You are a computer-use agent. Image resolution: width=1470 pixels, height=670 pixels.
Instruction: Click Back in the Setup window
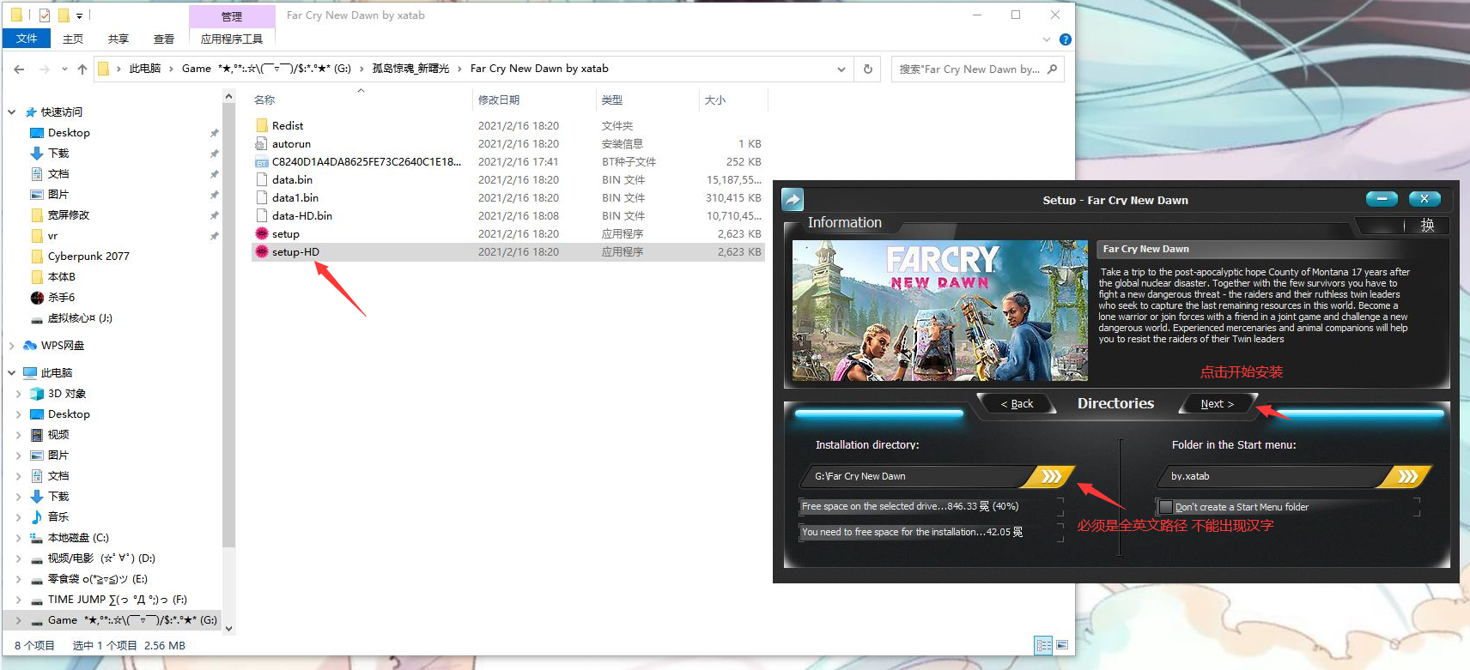point(1017,404)
